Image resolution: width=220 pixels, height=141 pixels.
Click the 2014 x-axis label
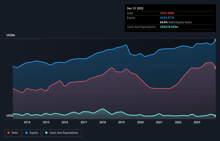click(x=27, y=122)
